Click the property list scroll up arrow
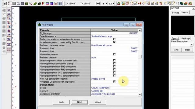 (140, 30)
